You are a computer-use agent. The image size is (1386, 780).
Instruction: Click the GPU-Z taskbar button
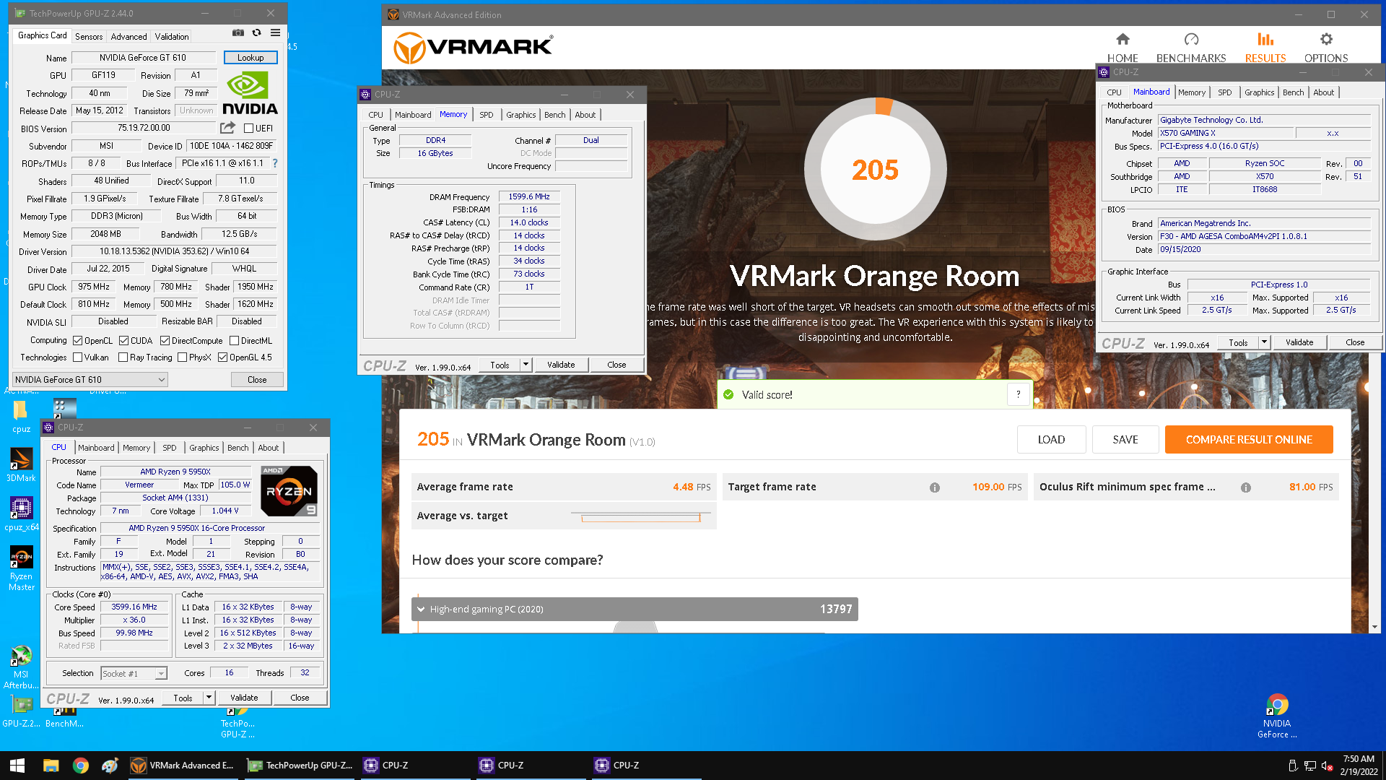coord(300,766)
